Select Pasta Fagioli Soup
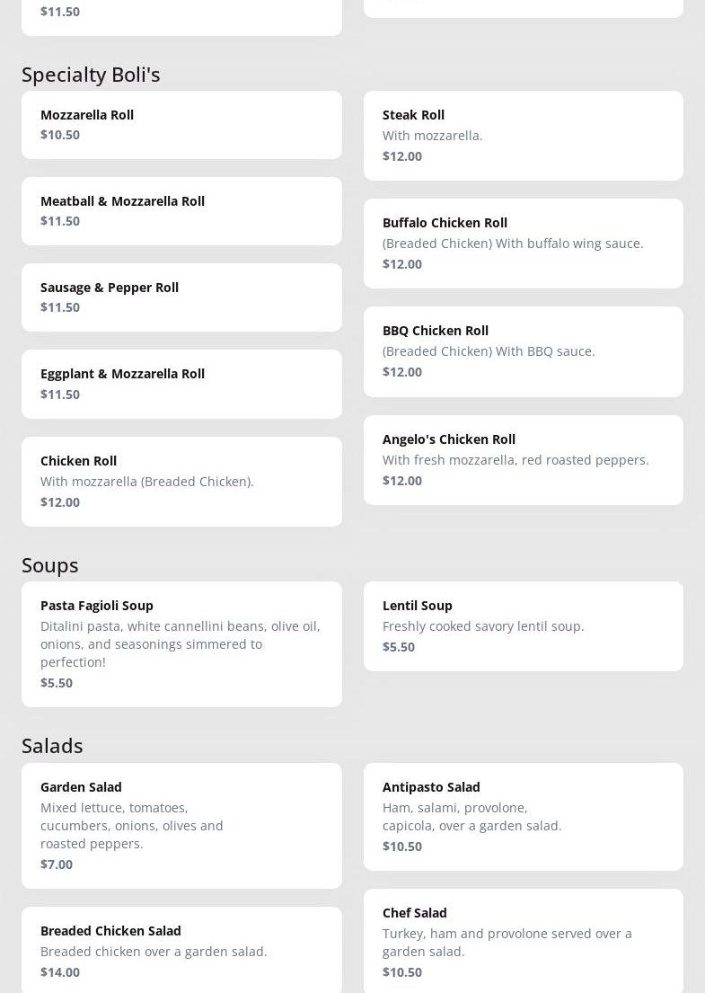705x993 pixels. click(181, 643)
